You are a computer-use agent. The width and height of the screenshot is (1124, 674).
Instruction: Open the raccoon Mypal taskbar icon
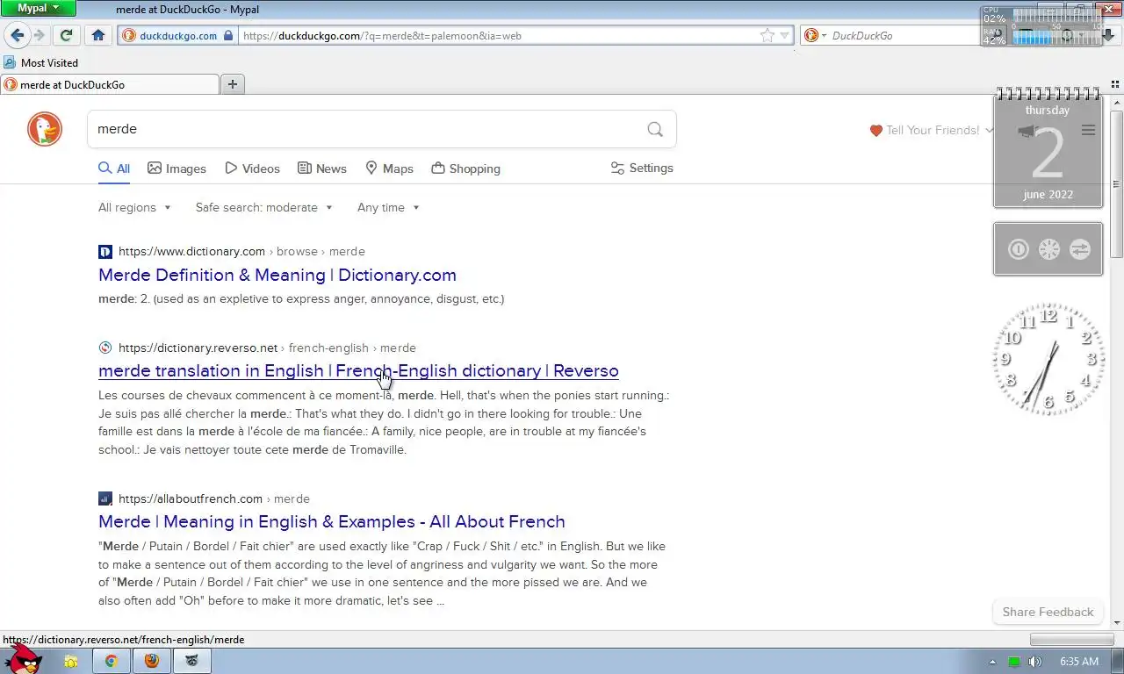[x=192, y=661]
